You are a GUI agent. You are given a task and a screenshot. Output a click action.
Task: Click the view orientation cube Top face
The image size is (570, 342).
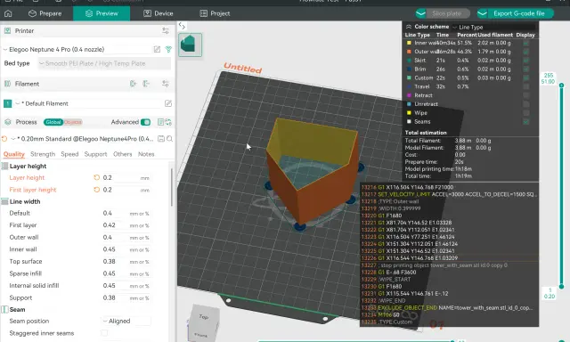204,317
